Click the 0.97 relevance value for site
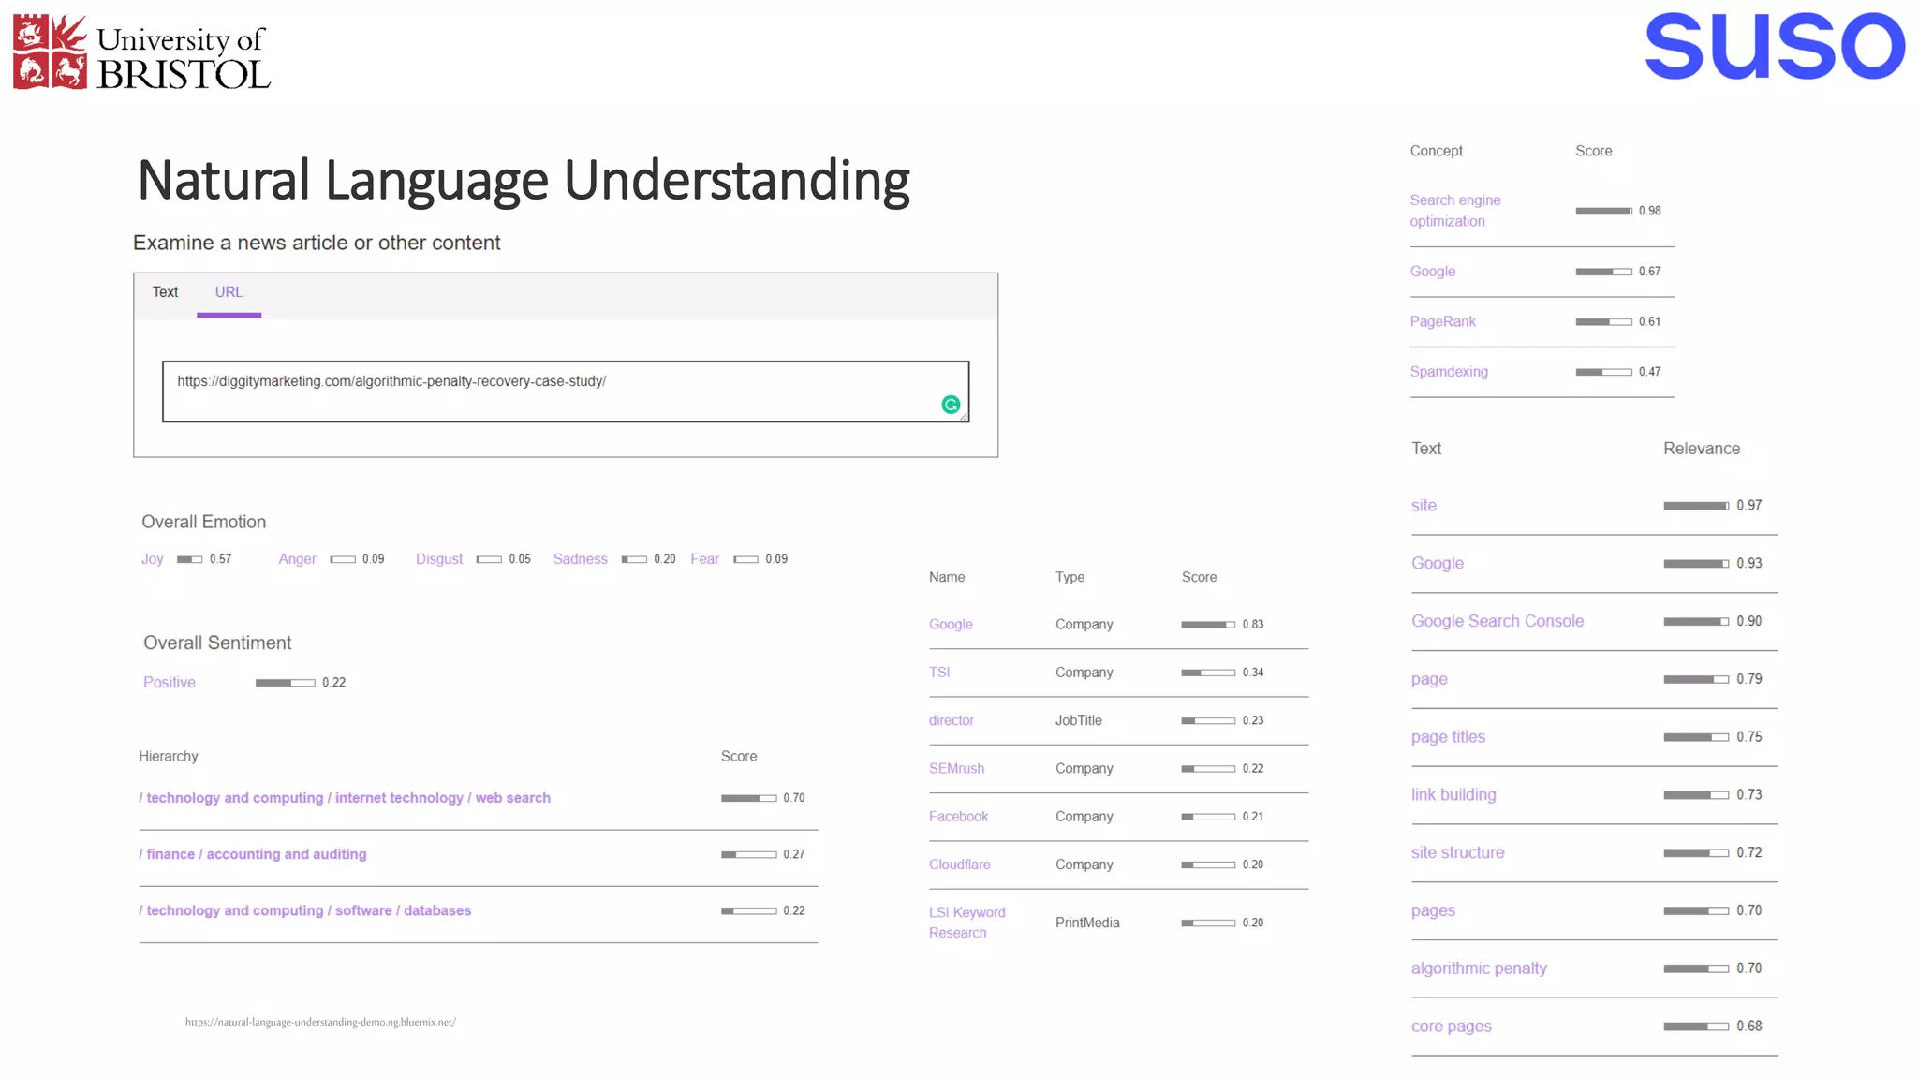 coord(1748,506)
